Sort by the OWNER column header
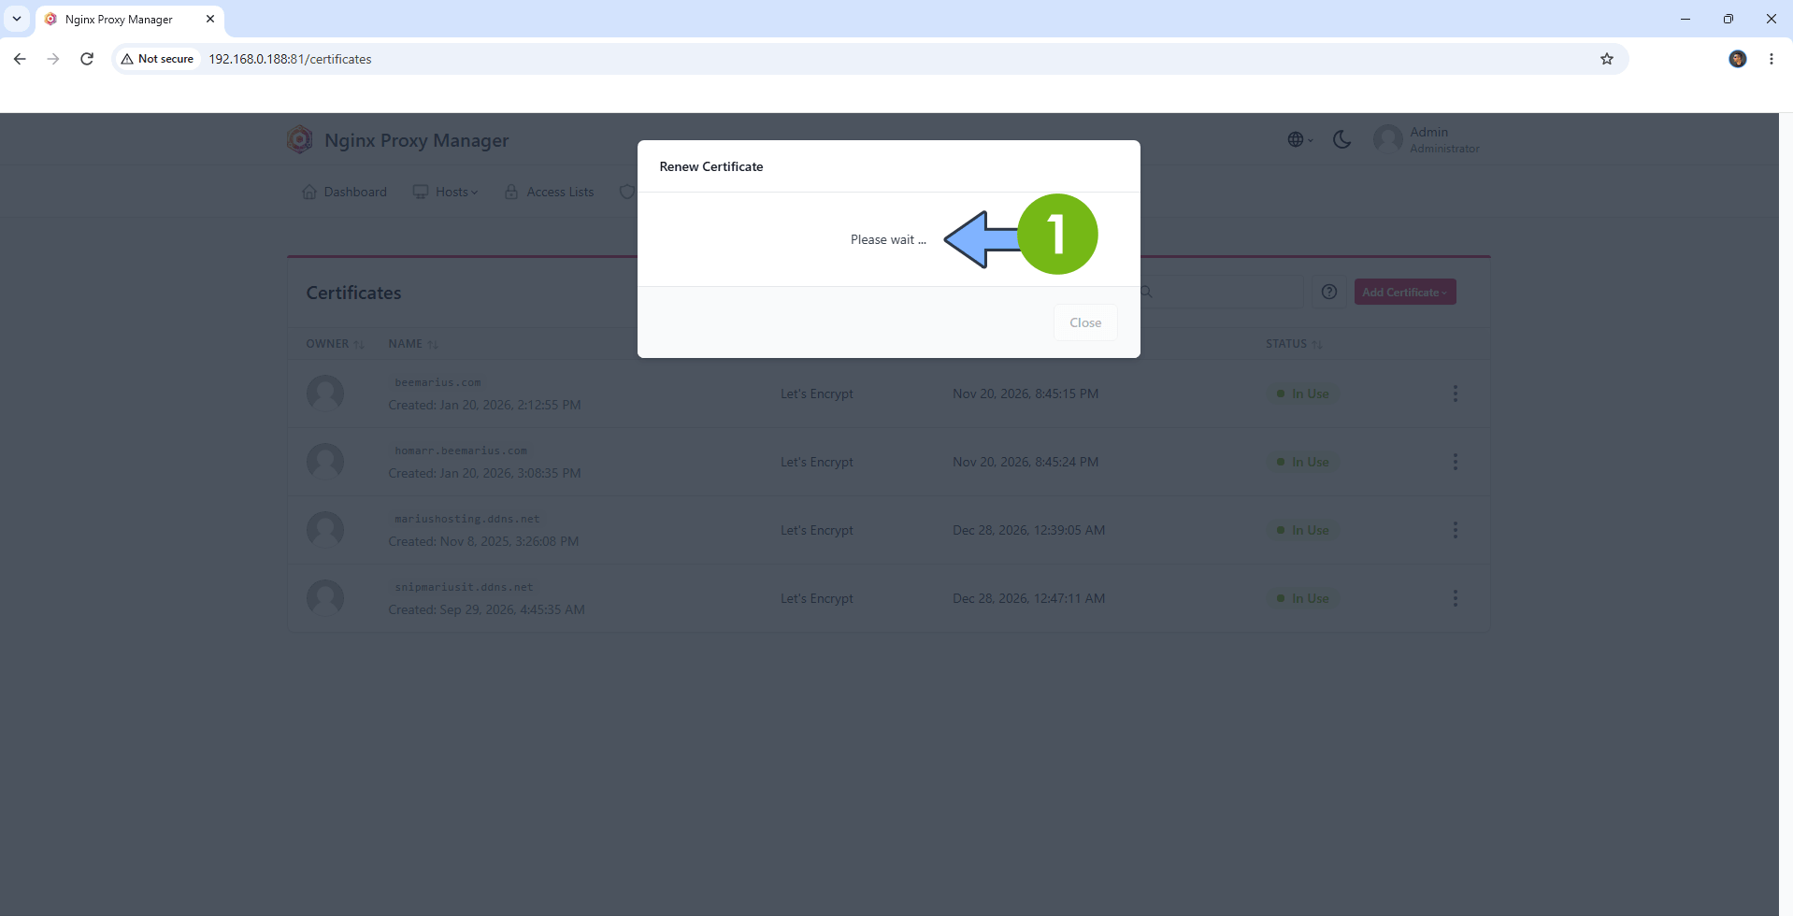 pos(335,344)
